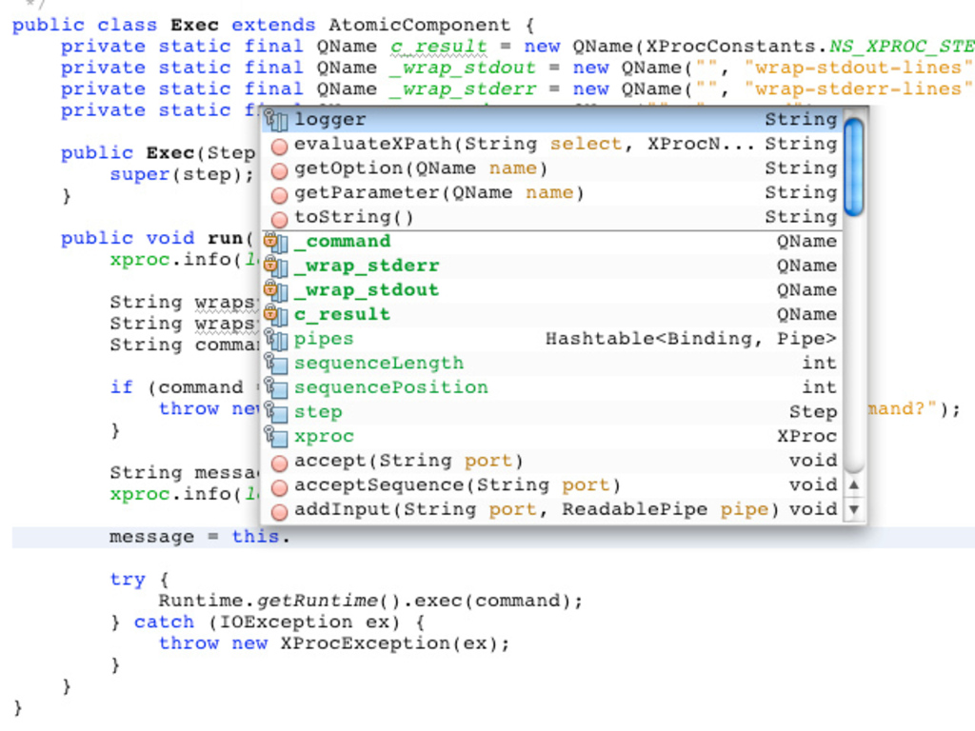Click the method icon beside evaluateXPath
975x731 pixels.
coord(279,146)
